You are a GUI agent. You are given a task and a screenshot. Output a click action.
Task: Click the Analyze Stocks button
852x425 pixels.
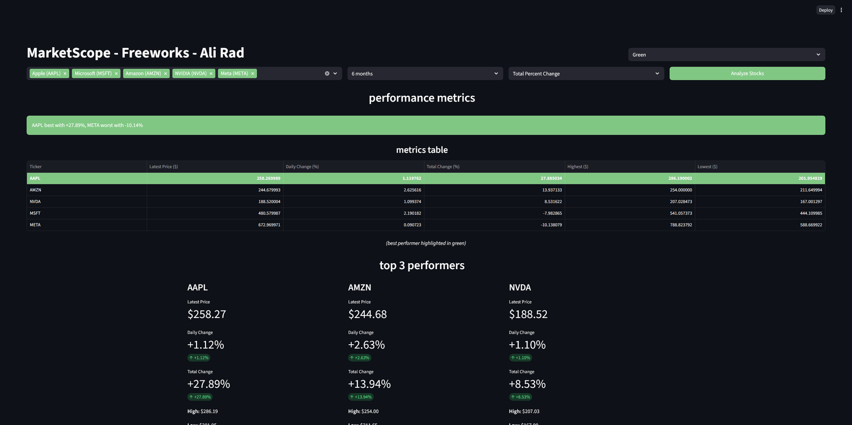pos(747,73)
